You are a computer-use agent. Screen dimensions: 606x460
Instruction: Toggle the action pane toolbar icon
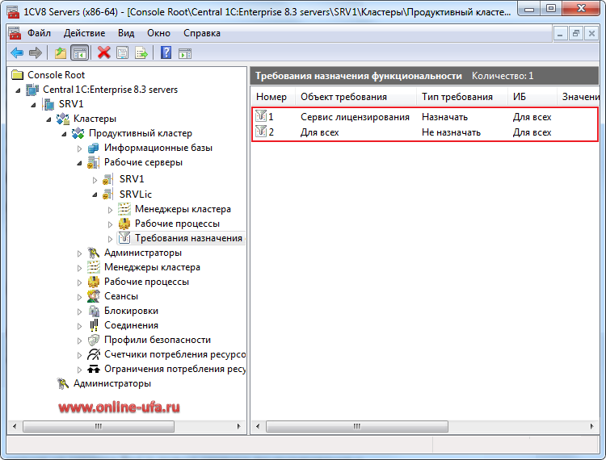coord(185,53)
